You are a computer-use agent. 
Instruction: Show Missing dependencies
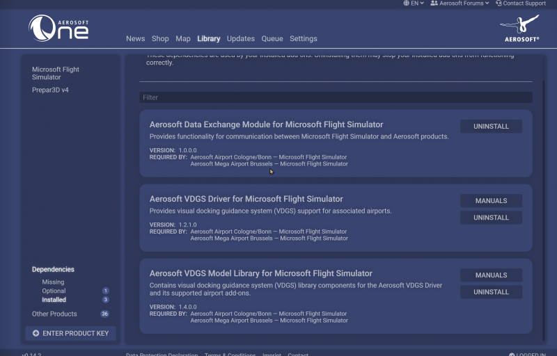pyautogui.click(x=53, y=282)
